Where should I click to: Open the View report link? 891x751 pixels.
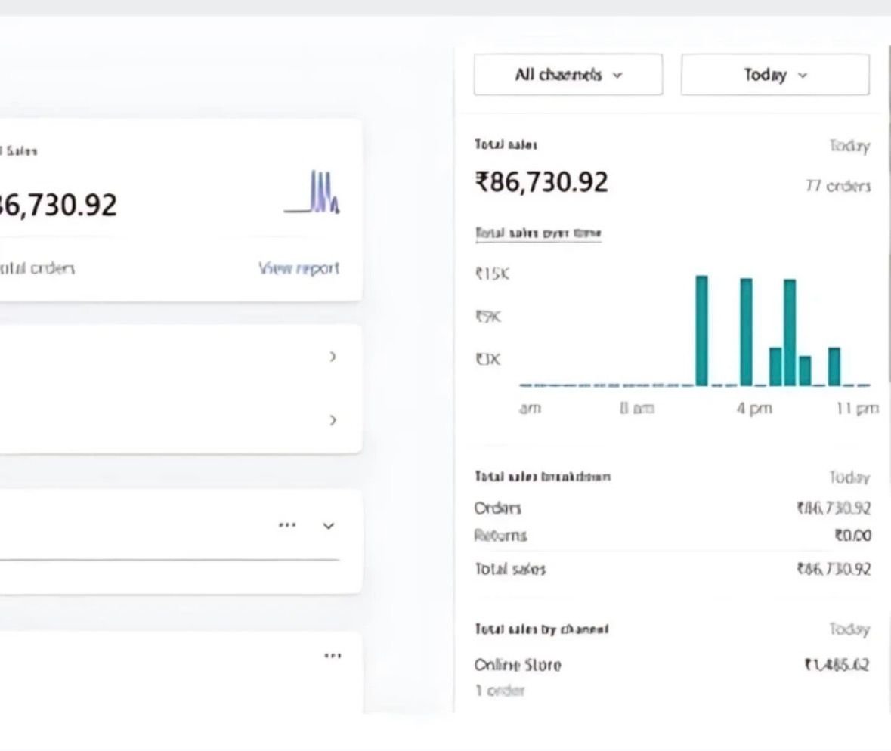point(299,268)
